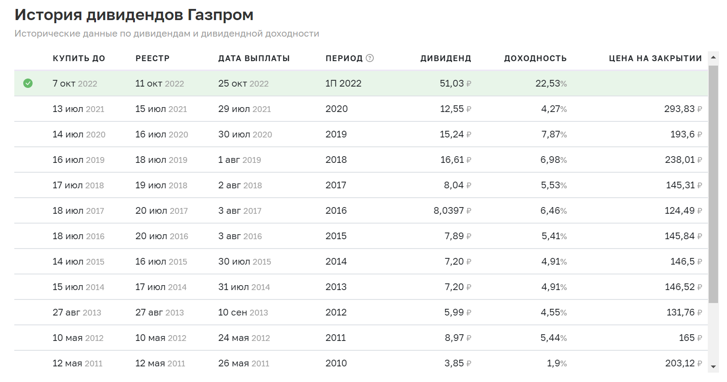Click the dividend value 5,99 ₽

tap(458, 312)
